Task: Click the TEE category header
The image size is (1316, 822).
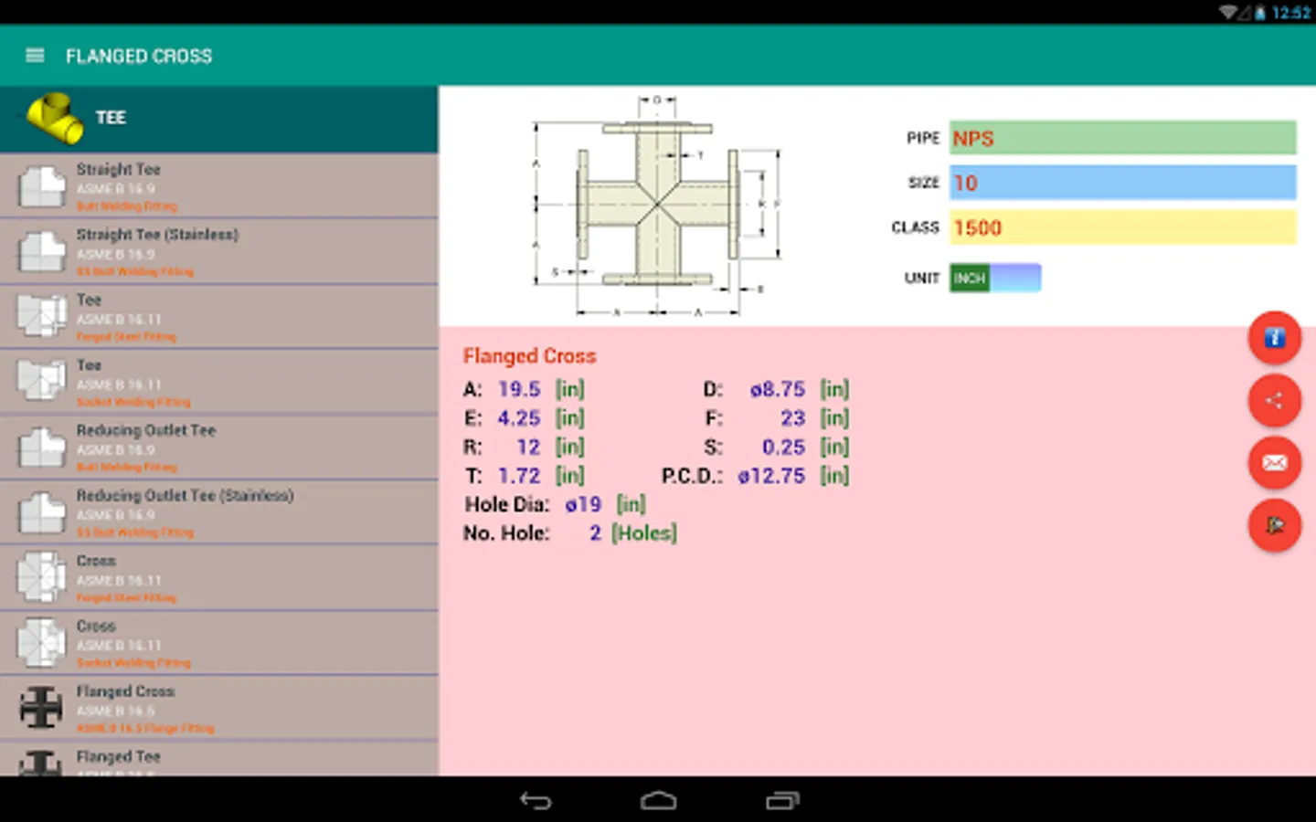Action: click(219, 118)
